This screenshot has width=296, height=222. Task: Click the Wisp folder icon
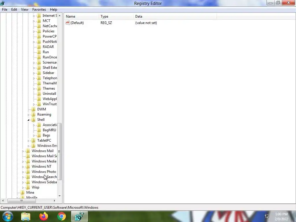click(28, 187)
